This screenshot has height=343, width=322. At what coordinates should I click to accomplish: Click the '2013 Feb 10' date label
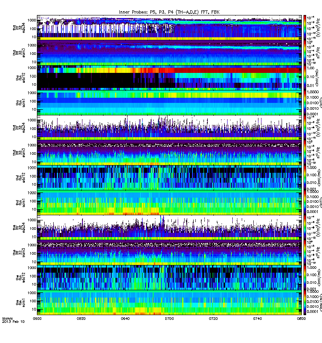pyautogui.click(x=13, y=322)
